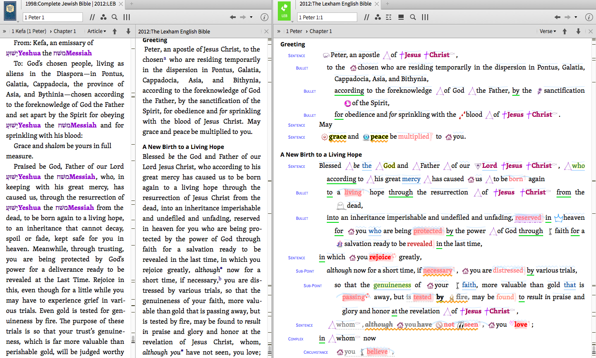Jump to next verse in LEB panel
The height and width of the screenshot is (358, 596).
pos(578,31)
